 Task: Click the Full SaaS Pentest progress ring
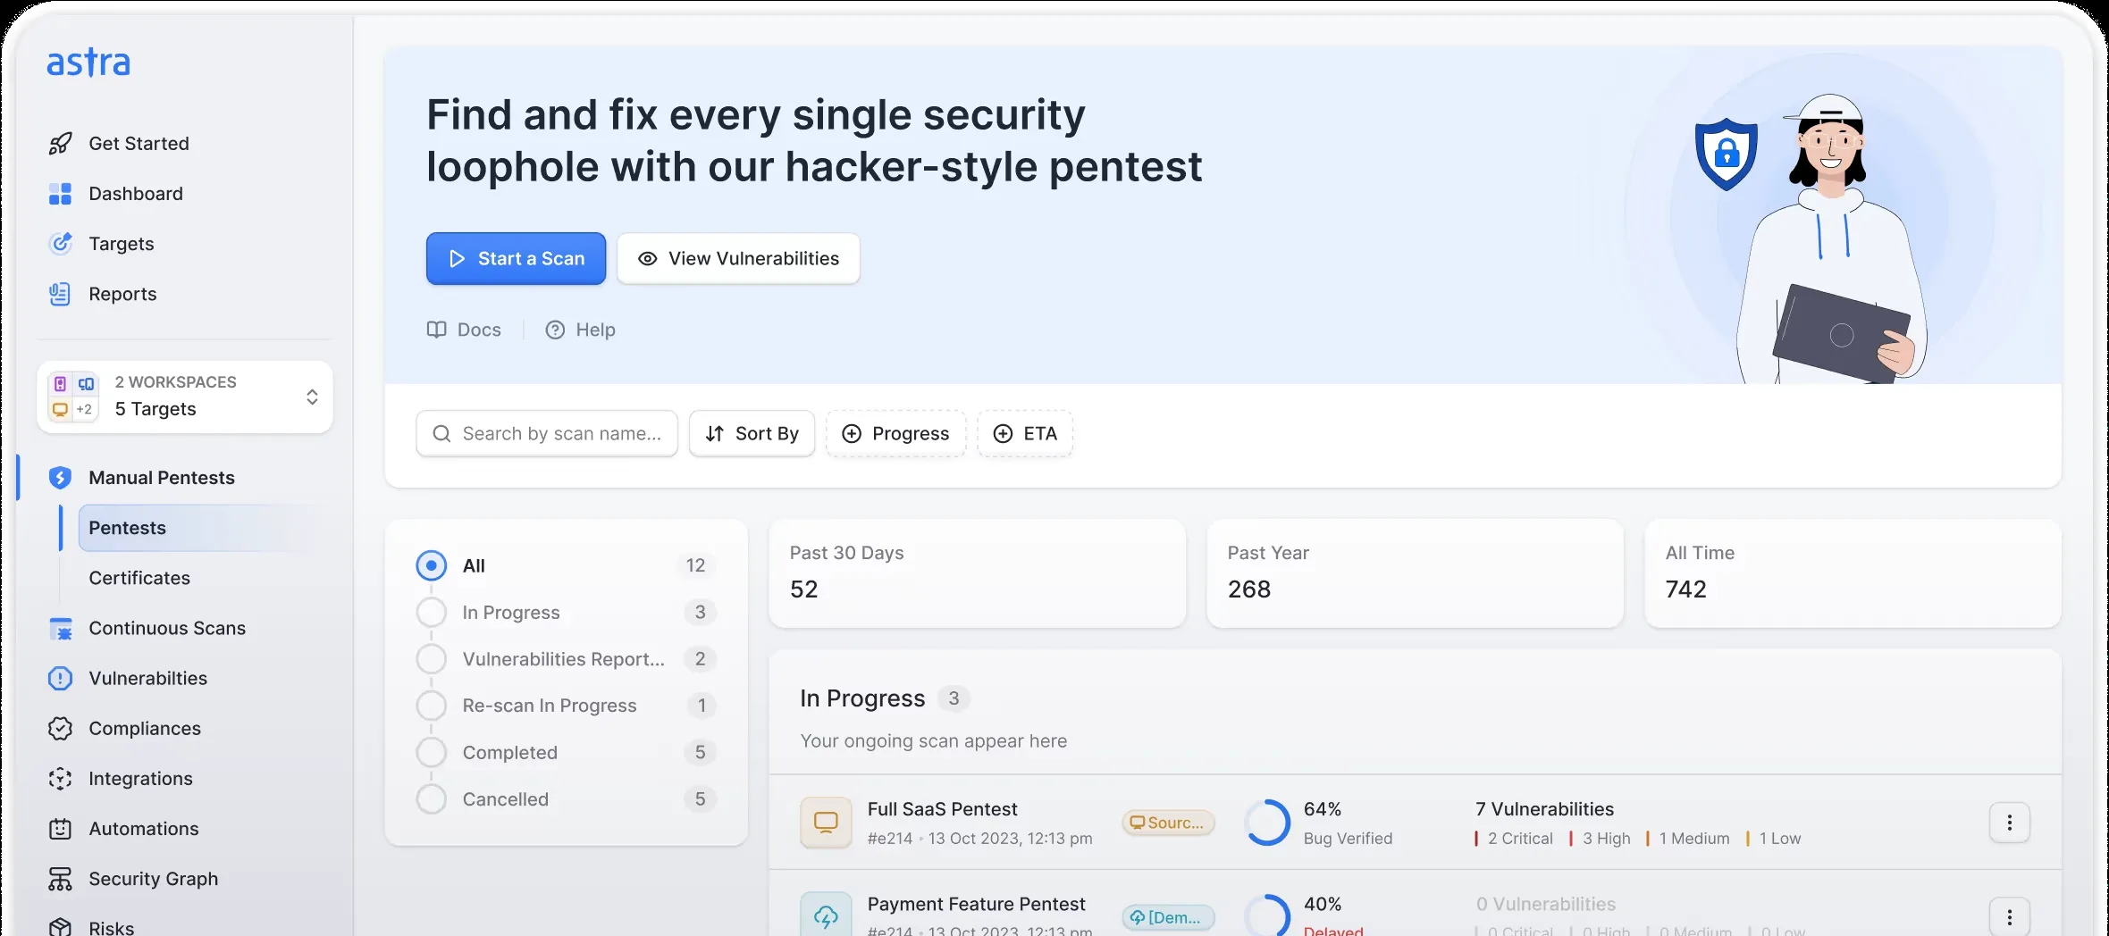[x=1268, y=823]
